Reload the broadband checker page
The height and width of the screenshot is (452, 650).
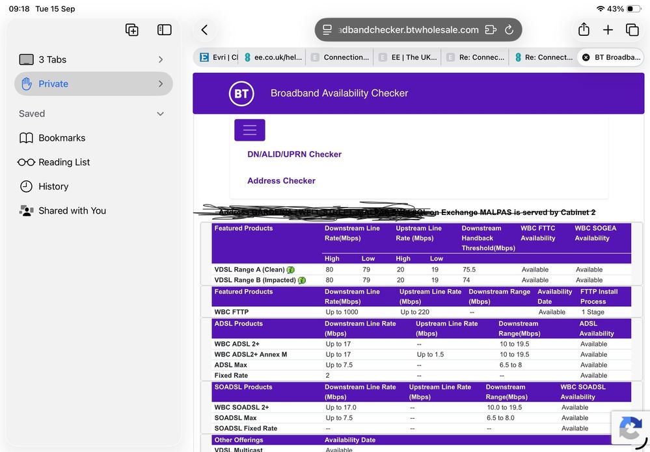click(x=509, y=30)
